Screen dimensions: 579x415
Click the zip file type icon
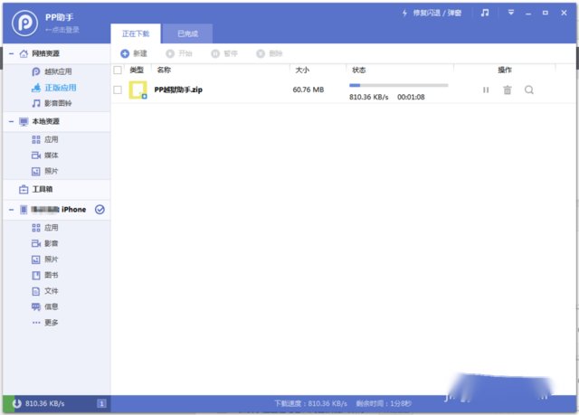click(x=138, y=90)
